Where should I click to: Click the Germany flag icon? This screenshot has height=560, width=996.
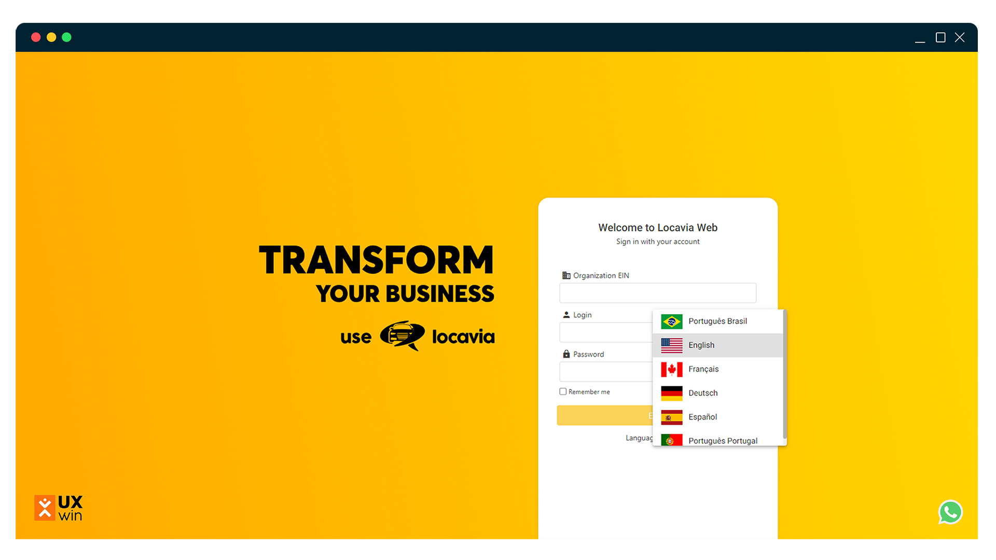[671, 393]
